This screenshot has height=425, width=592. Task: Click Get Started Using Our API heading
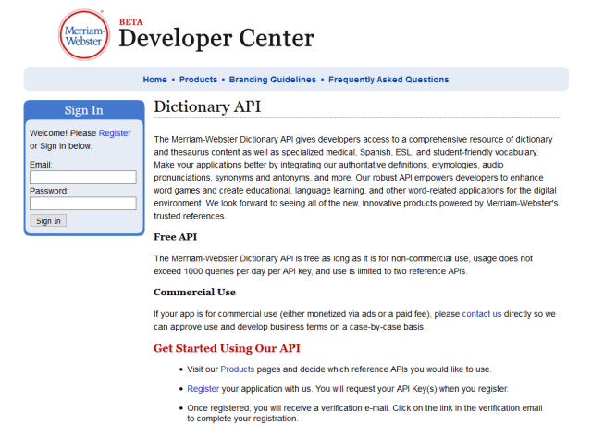coord(227,348)
